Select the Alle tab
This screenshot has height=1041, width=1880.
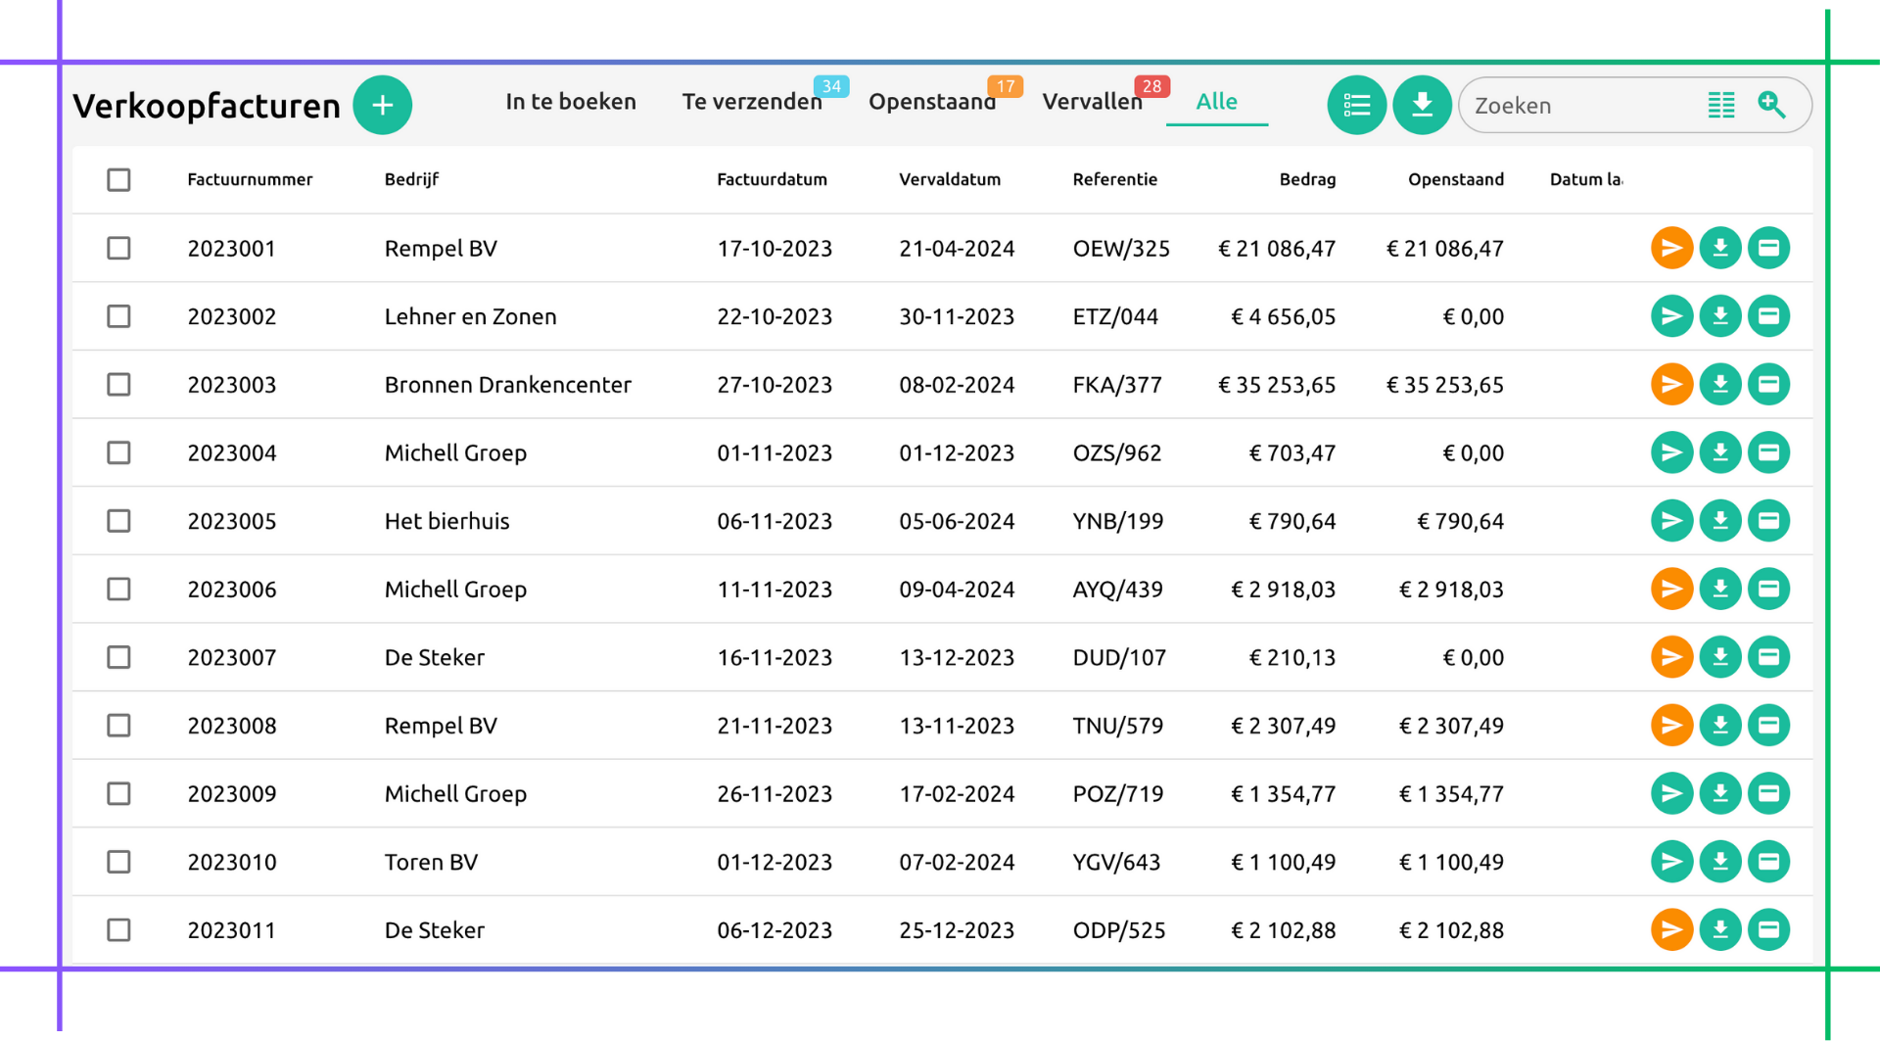click(1216, 102)
